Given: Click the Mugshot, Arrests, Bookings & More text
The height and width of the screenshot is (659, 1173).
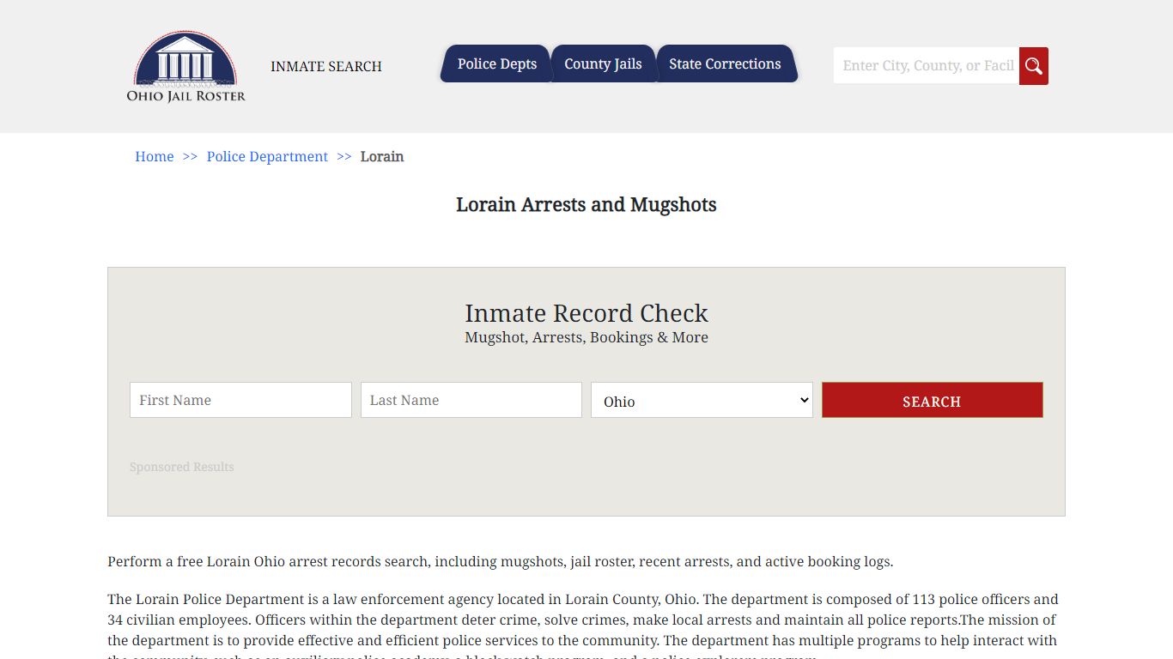Looking at the screenshot, I should click(586, 337).
